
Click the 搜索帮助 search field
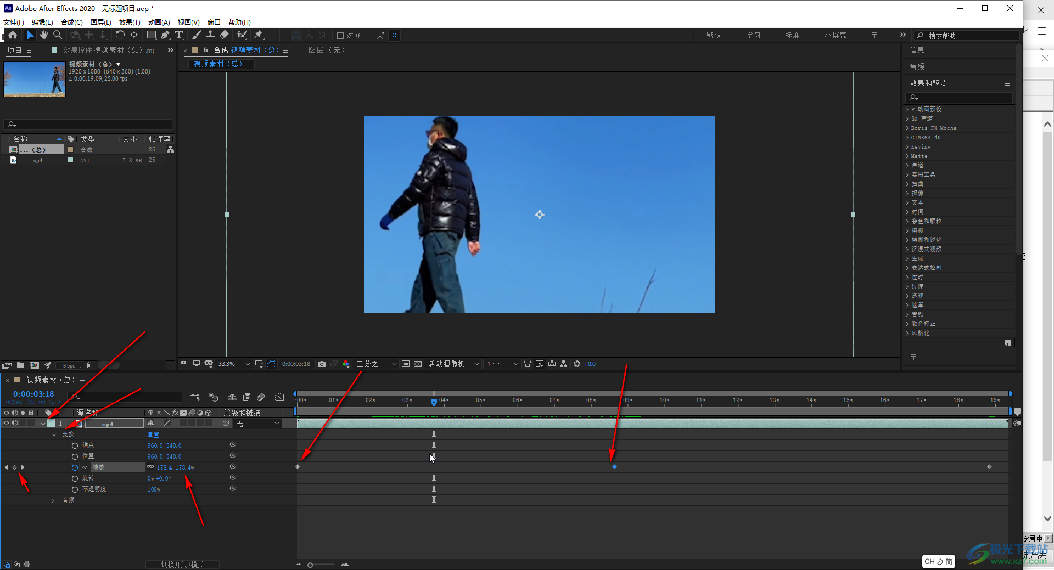coord(967,36)
